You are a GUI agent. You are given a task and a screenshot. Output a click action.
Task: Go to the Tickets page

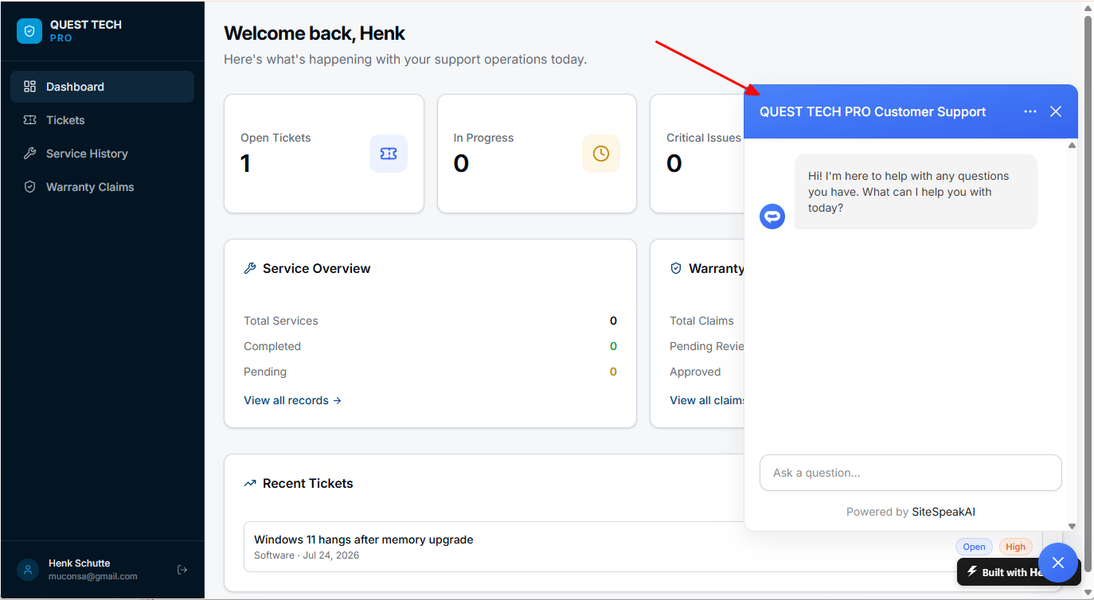[x=102, y=120]
